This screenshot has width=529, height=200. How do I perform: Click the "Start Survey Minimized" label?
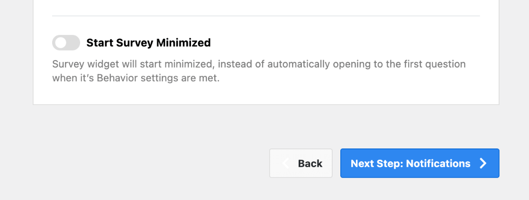pyautogui.click(x=148, y=43)
